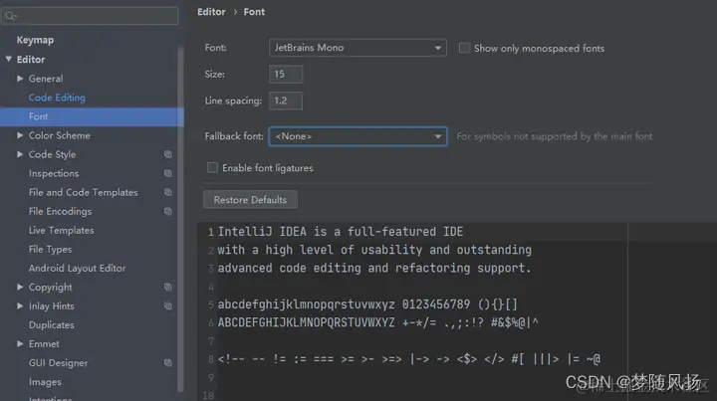Expand the Color Scheme node
Image resolution: width=717 pixels, height=401 pixels.
[20, 135]
